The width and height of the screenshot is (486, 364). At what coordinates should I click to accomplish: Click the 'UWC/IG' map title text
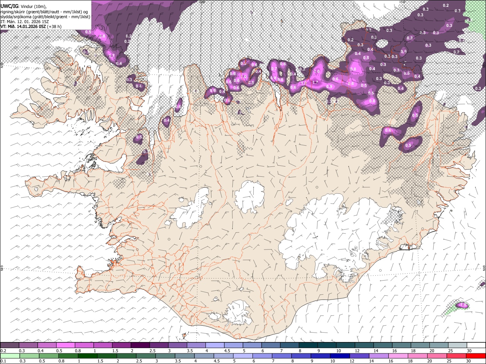point(9,6)
